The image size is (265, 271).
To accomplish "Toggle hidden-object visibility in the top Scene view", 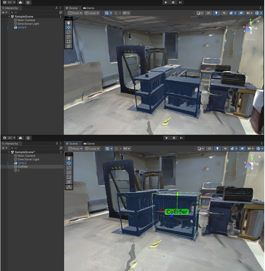I will tap(242, 13).
